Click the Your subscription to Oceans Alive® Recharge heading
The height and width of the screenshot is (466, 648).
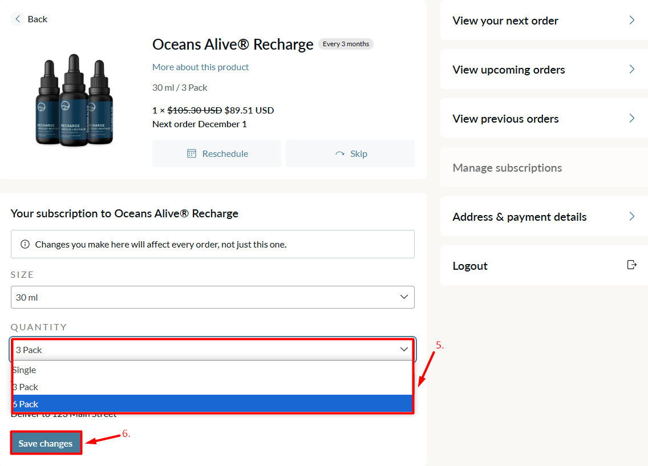coord(124,213)
